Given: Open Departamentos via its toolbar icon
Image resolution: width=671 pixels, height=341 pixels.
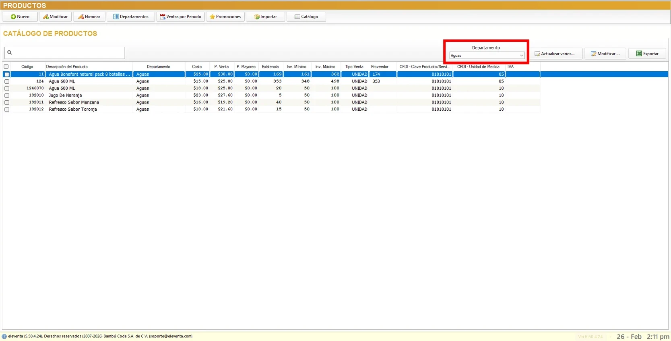Looking at the screenshot, I should (116, 17).
